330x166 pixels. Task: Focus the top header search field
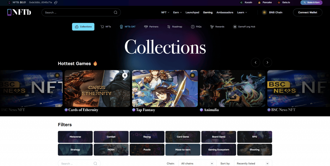click(x=81, y=13)
